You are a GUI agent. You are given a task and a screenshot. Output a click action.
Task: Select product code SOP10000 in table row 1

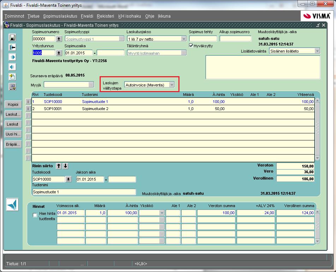(x=53, y=102)
